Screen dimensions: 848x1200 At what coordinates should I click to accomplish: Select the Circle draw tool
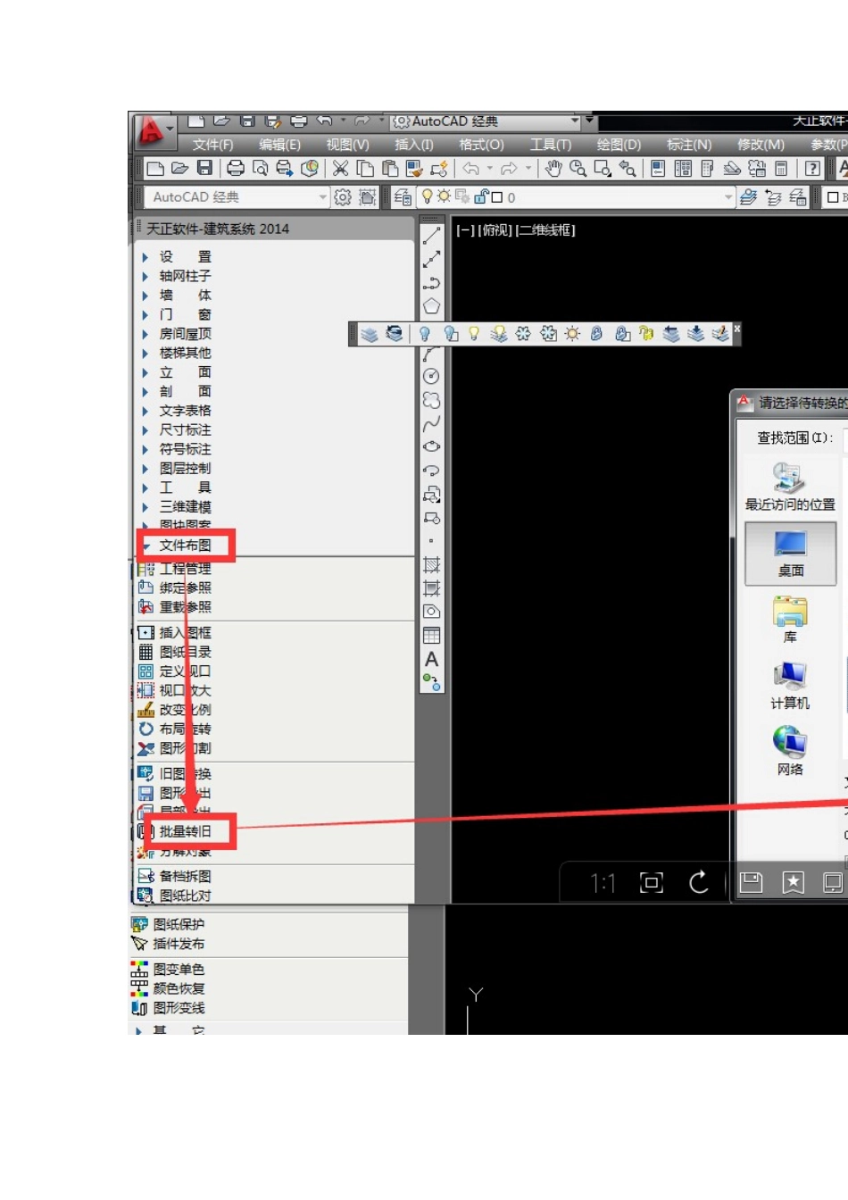pos(432,377)
